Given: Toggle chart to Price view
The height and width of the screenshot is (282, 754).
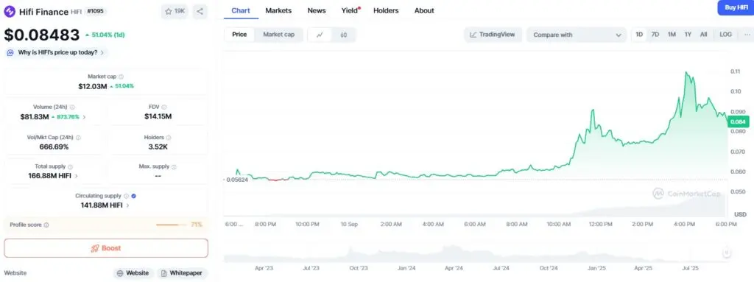Looking at the screenshot, I should pyautogui.click(x=239, y=35).
